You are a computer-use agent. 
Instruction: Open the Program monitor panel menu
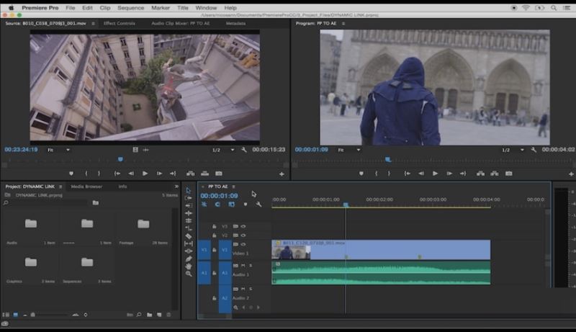point(343,24)
